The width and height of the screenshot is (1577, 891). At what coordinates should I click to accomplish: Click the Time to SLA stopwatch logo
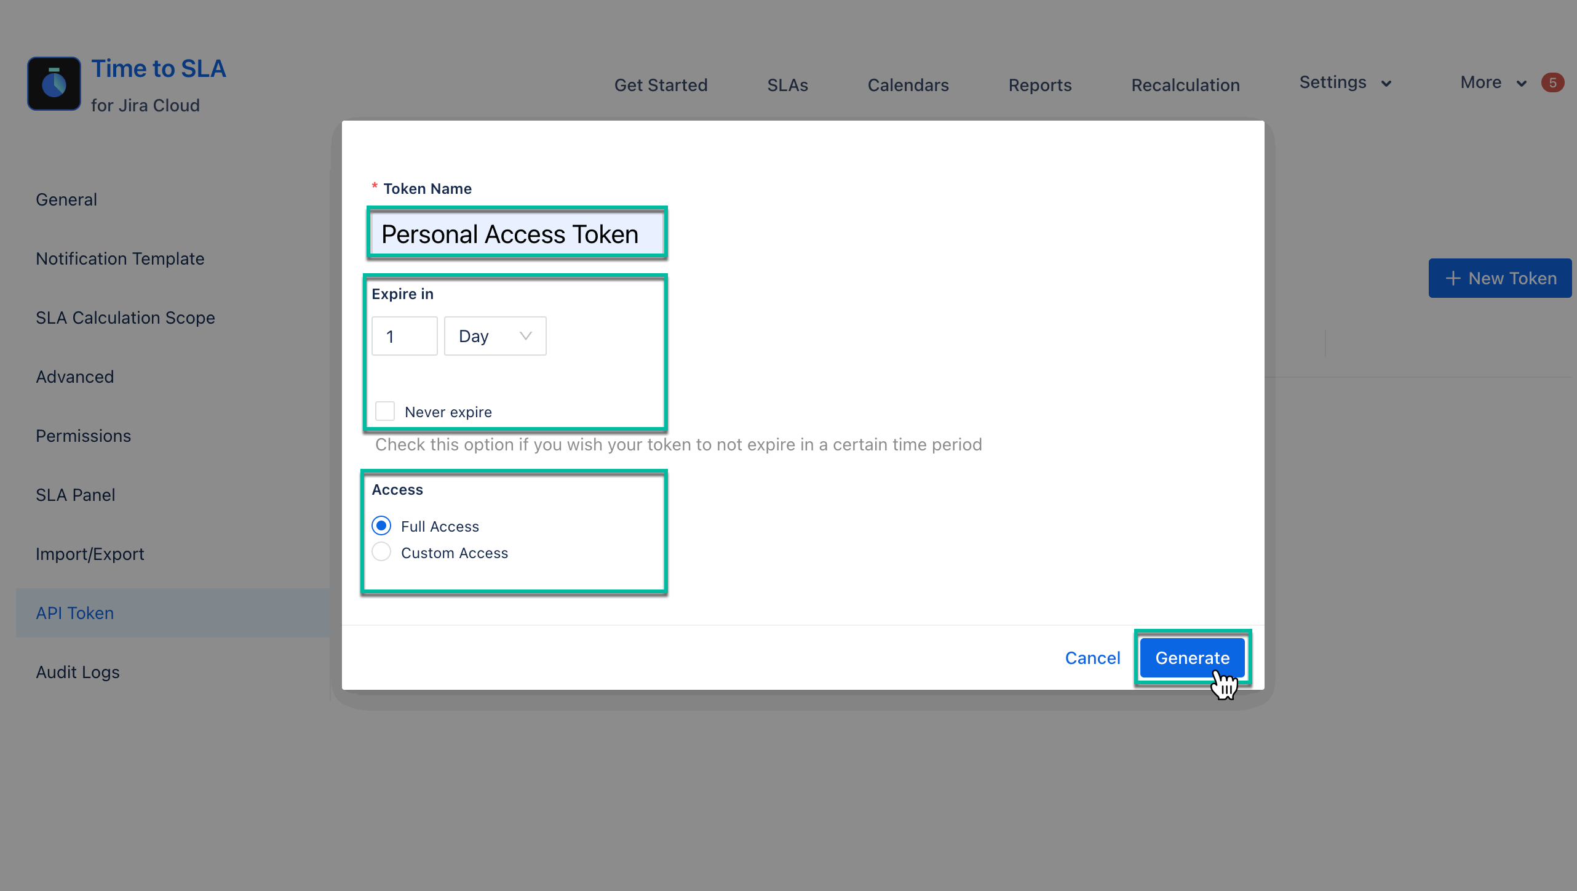pos(54,84)
